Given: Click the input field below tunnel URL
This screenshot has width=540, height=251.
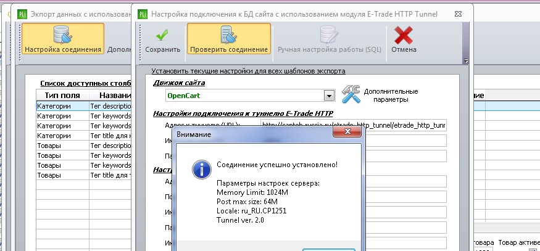Looking at the screenshot, I should 405,141.
